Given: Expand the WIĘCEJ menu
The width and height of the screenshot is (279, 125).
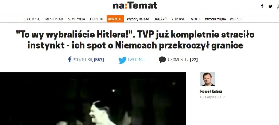Looking at the screenshot, I should coord(235,19).
